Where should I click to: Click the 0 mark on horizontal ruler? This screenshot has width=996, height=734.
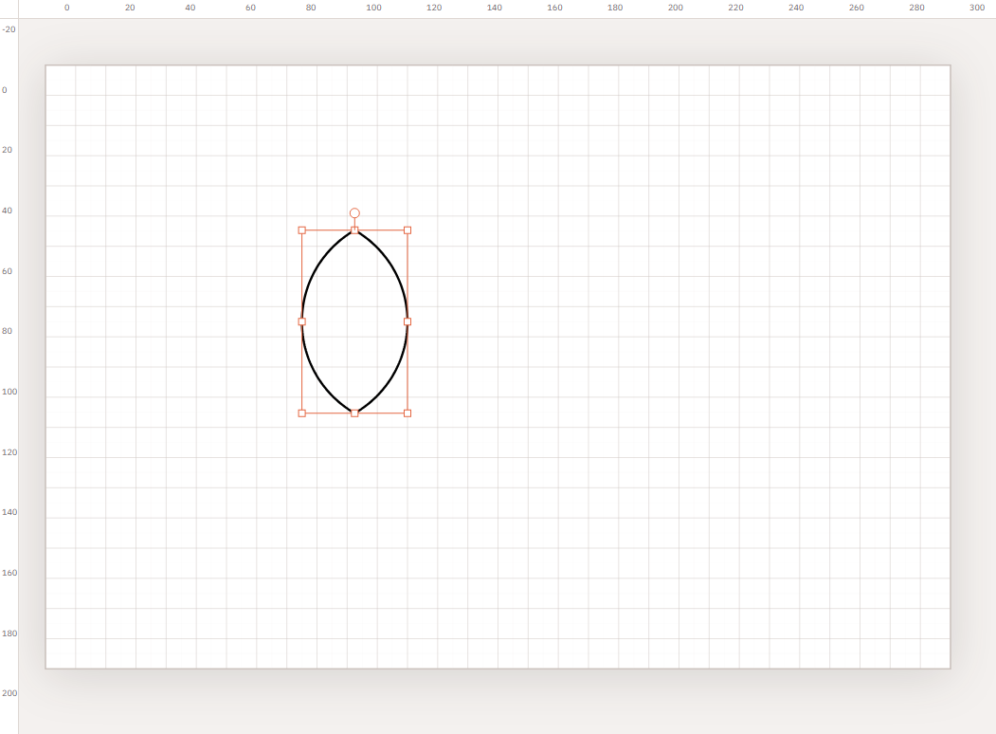coord(66,8)
